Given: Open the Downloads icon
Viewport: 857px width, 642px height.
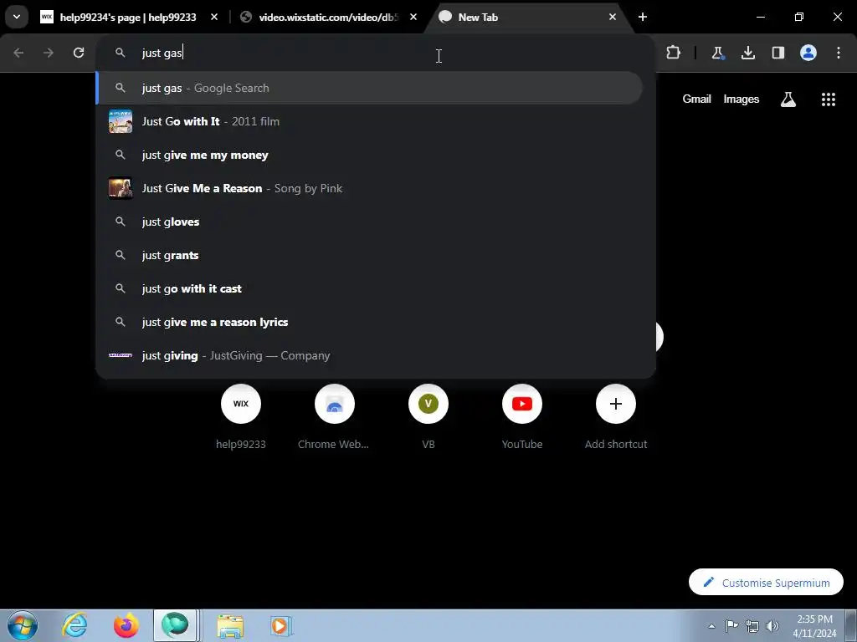Looking at the screenshot, I should coord(748,53).
